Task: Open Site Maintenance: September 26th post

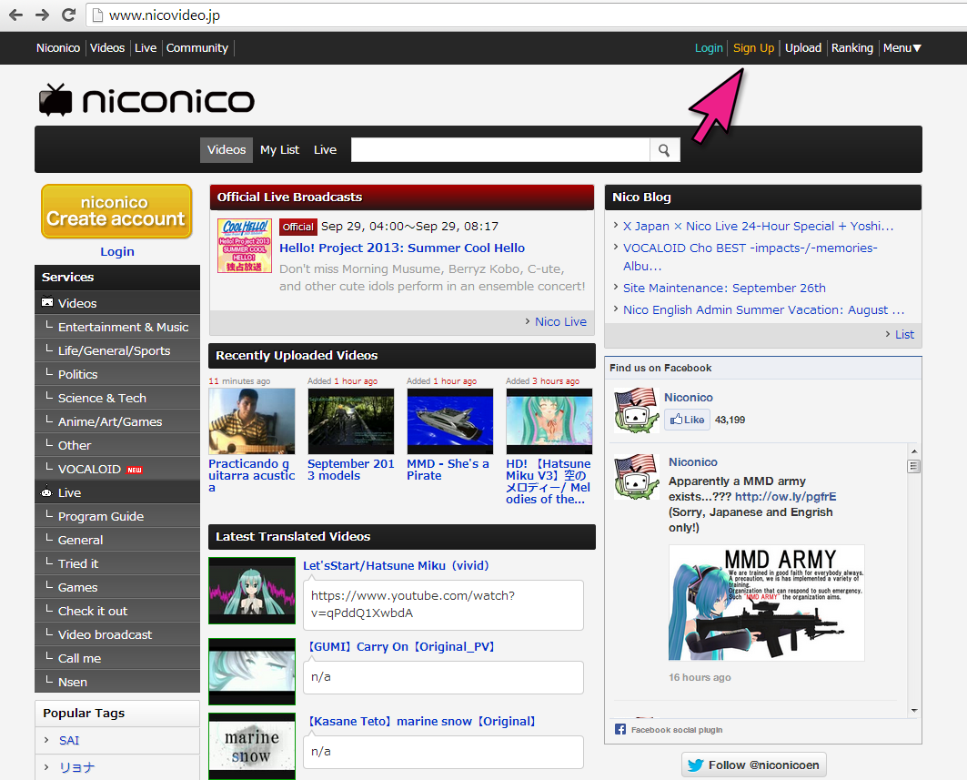Action: point(724,289)
